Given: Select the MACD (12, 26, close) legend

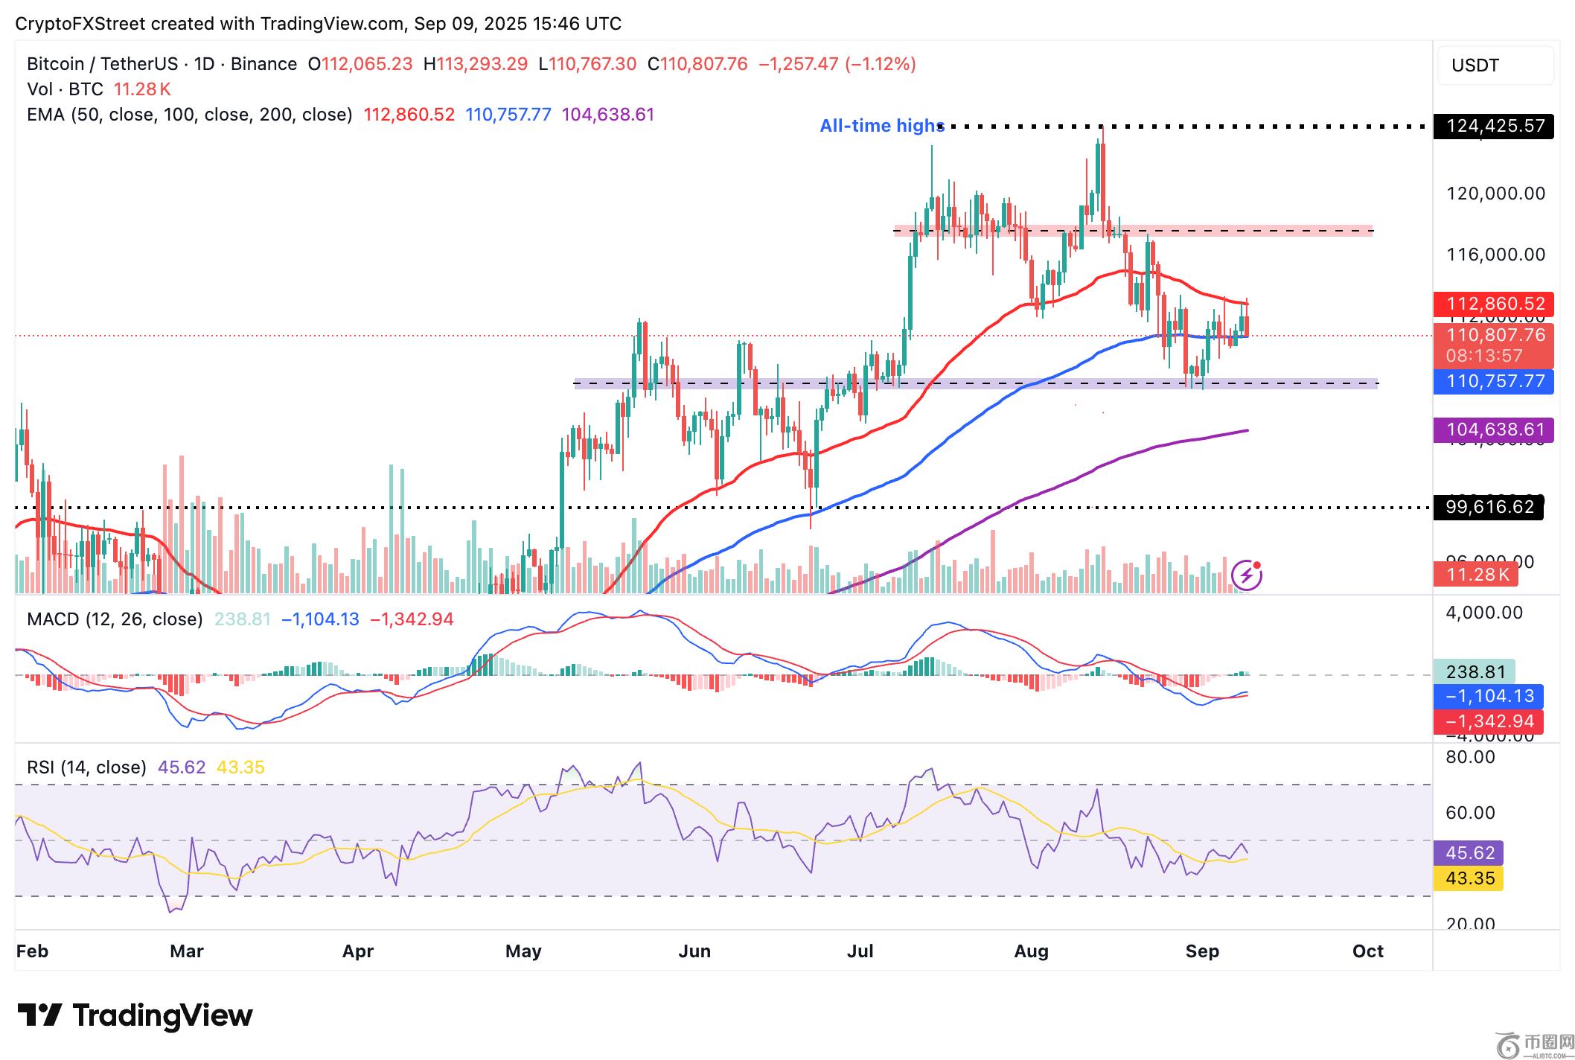Looking at the screenshot, I should [115, 619].
